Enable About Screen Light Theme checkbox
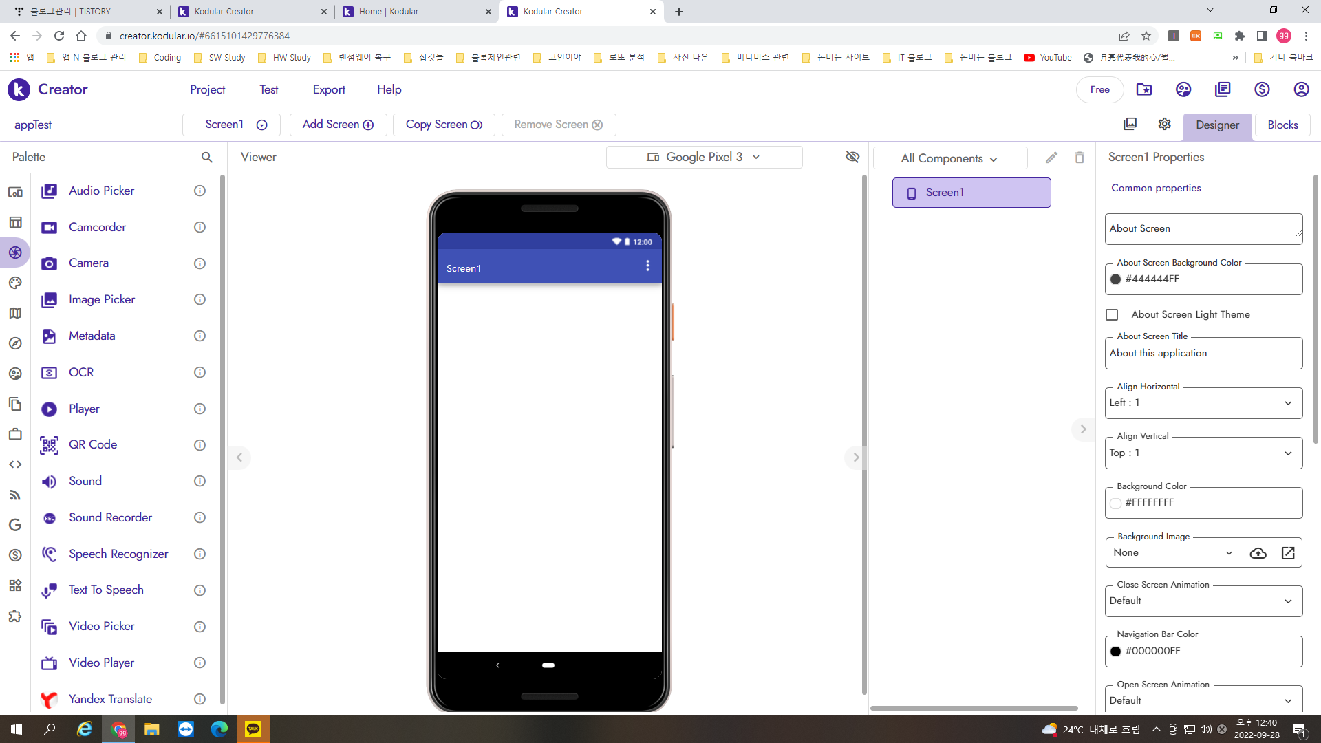Image resolution: width=1321 pixels, height=743 pixels. point(1112,315)
